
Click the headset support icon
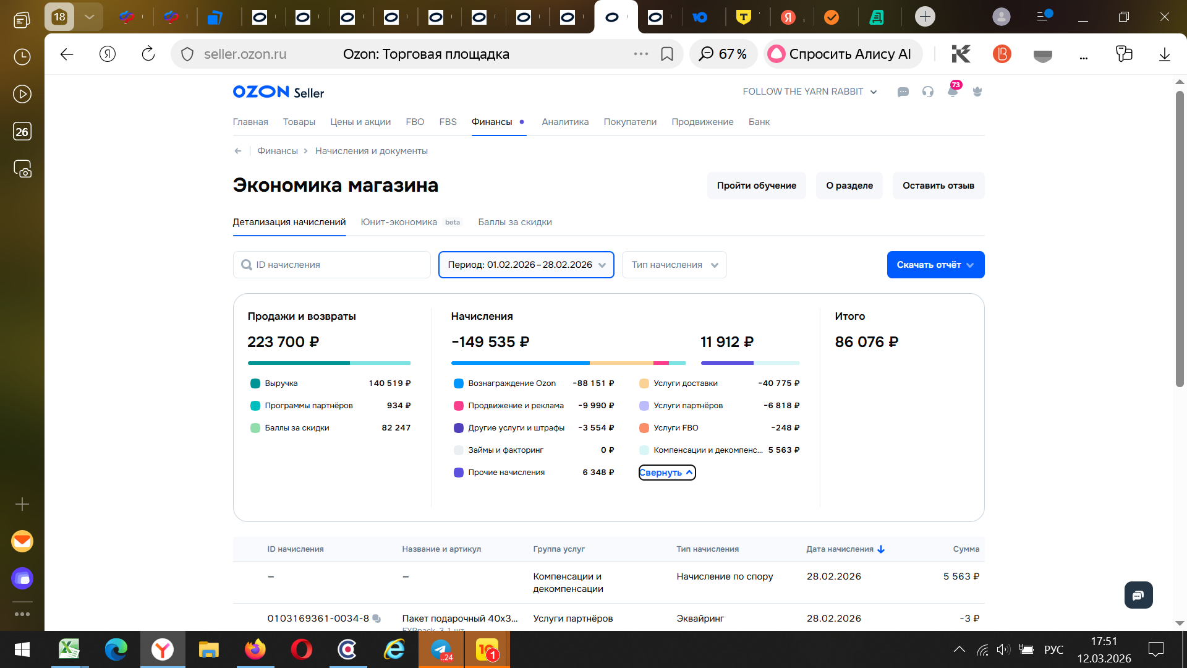coord(928,92)
